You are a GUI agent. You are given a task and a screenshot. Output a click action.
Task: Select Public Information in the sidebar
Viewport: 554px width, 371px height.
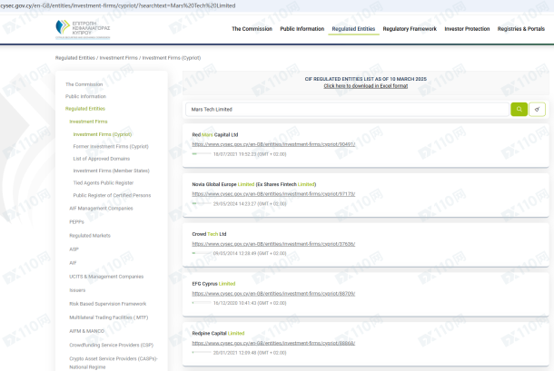tap(85, 96)
